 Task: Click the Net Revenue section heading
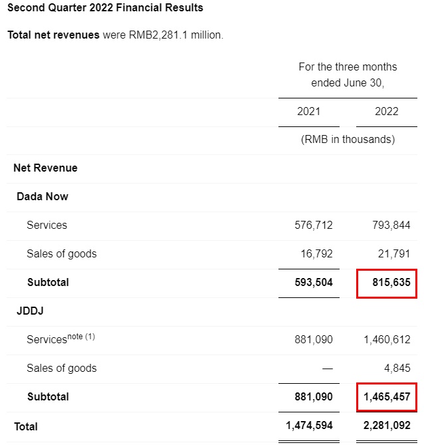(45, 168)
